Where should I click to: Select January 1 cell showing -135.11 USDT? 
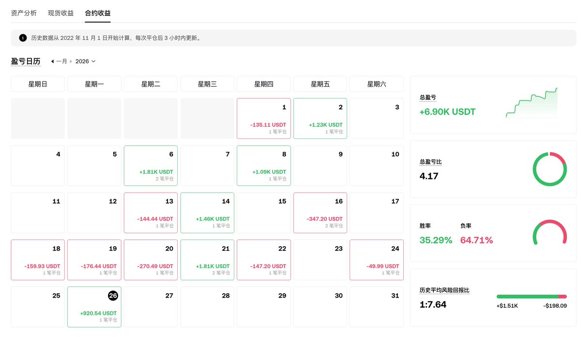click(263, 118)
